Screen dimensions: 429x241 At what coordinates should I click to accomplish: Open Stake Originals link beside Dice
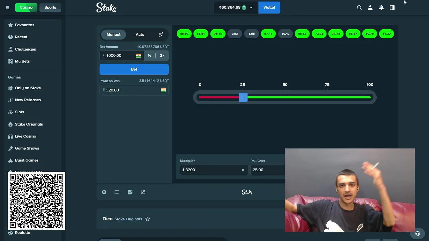coord(128,219)
